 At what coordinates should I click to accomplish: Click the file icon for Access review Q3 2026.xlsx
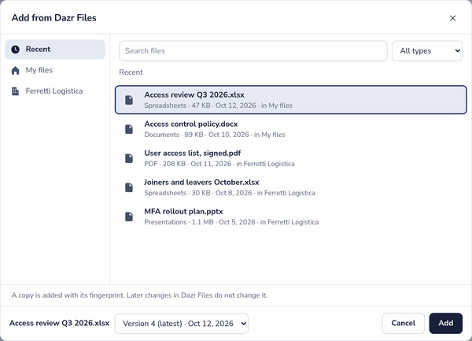[129, 100]
